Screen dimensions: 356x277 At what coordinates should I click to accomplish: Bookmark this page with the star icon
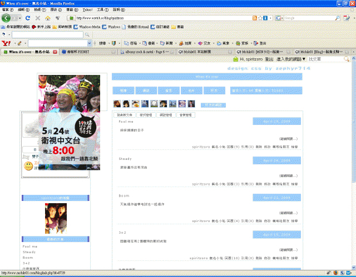(260, 18)
